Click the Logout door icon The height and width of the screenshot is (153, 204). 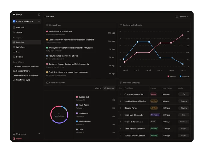point(14,139)
